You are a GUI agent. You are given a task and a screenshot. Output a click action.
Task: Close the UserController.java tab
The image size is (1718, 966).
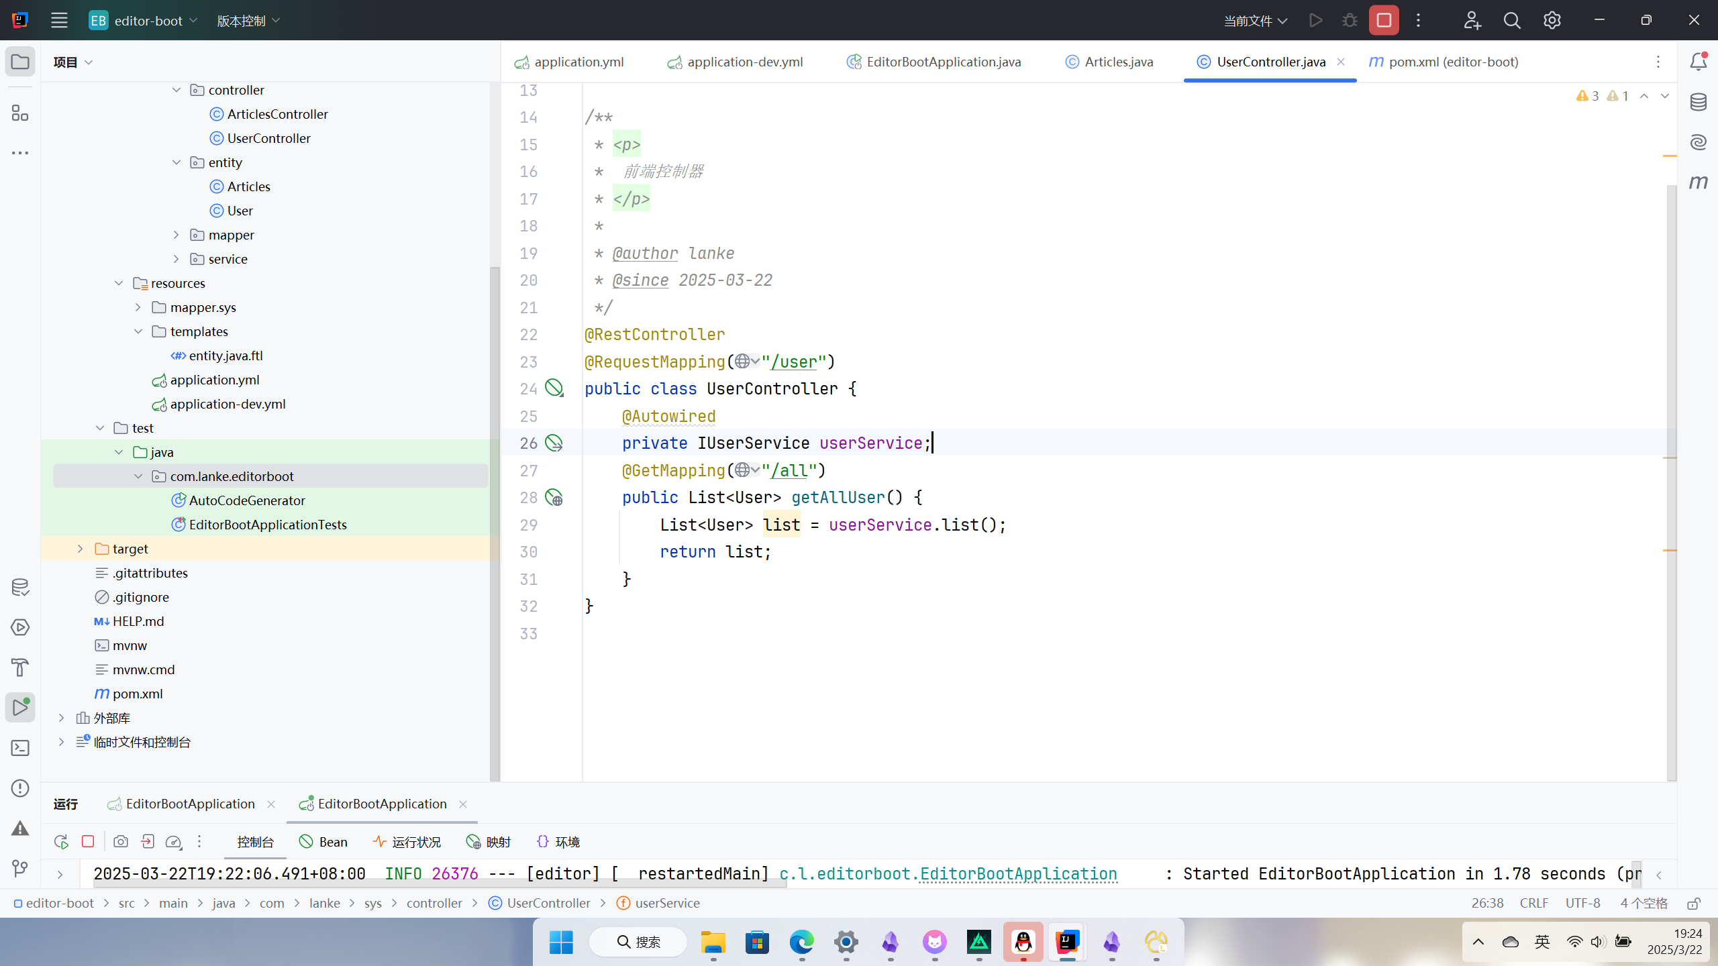[1341, 62]
